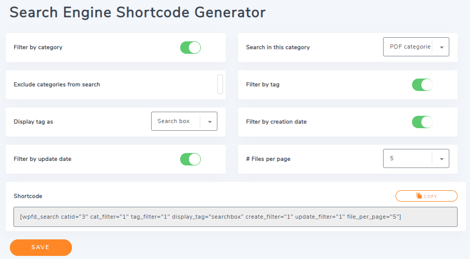Disable the Filter by tag switch
The image size is (470, 259).
(x=422, y=85)
